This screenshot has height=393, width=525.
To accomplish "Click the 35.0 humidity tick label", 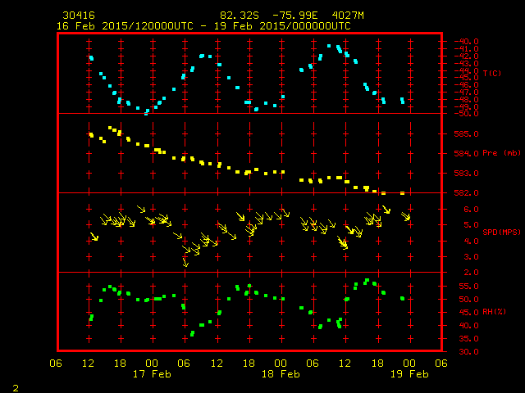I will [468, 339].
